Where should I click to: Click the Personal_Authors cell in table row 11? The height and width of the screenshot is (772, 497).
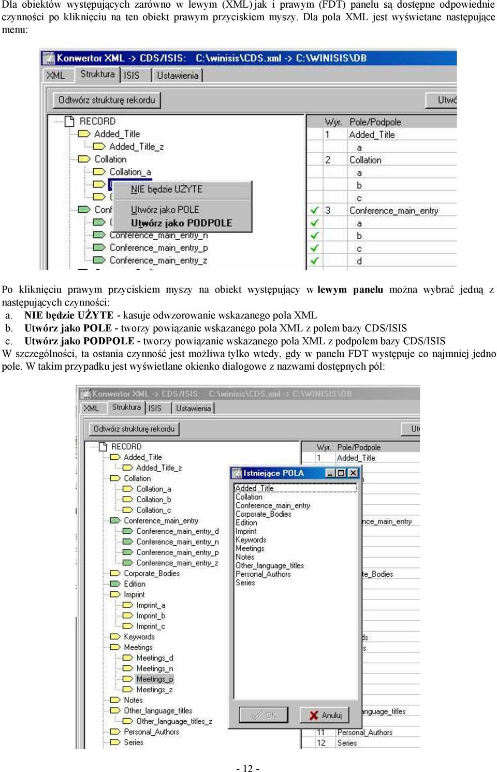tap(364, 733)
